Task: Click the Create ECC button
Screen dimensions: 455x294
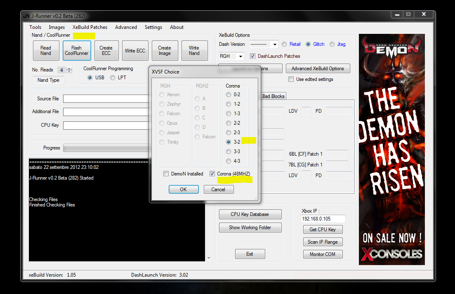Action: coord(106,51)
